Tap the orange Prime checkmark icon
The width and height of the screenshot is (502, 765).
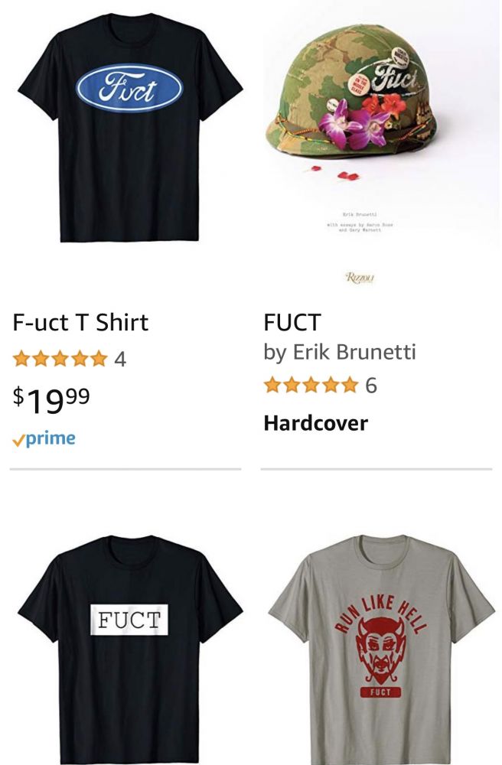pos(18,441)
